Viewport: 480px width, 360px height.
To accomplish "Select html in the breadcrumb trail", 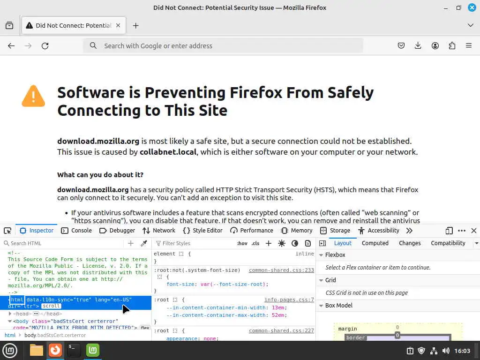I will click(10, 335).
